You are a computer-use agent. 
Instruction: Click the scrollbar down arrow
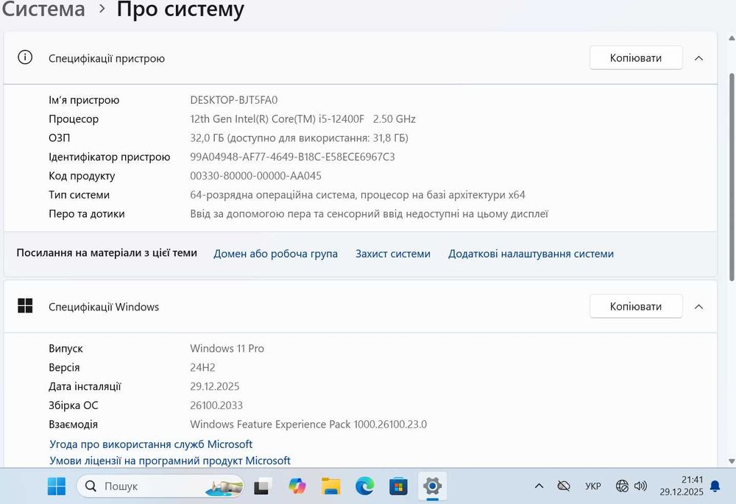(732, 461)
